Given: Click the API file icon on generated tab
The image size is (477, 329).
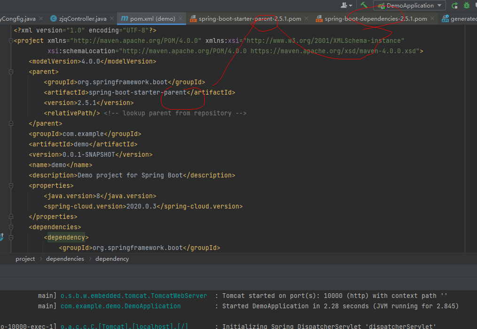Looking at the screenshot, I should coord(445,18).
